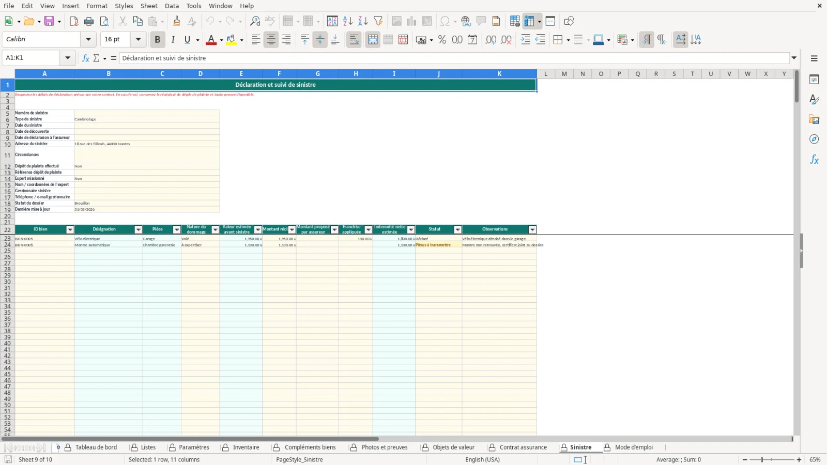Open the font name dropdown
Screen dimensions: 827x465
pos(88,39)
